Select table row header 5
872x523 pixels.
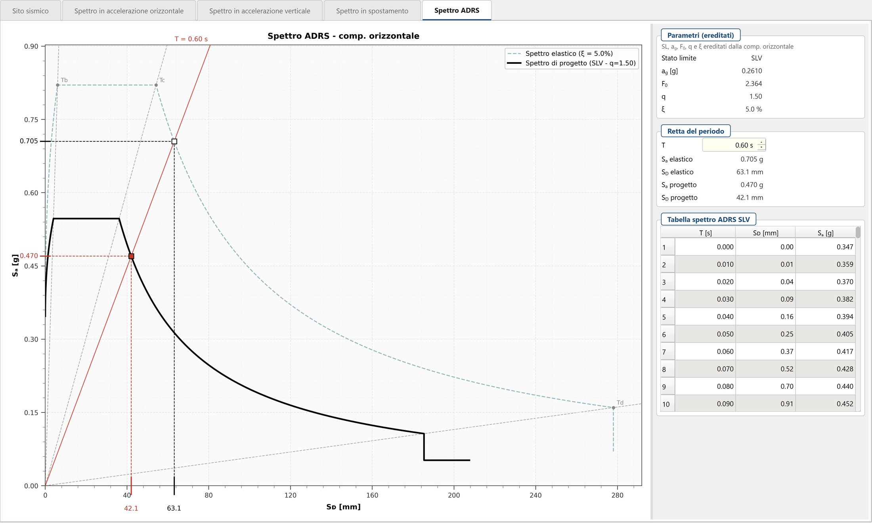pyautogui.click(x=668, y=317)
